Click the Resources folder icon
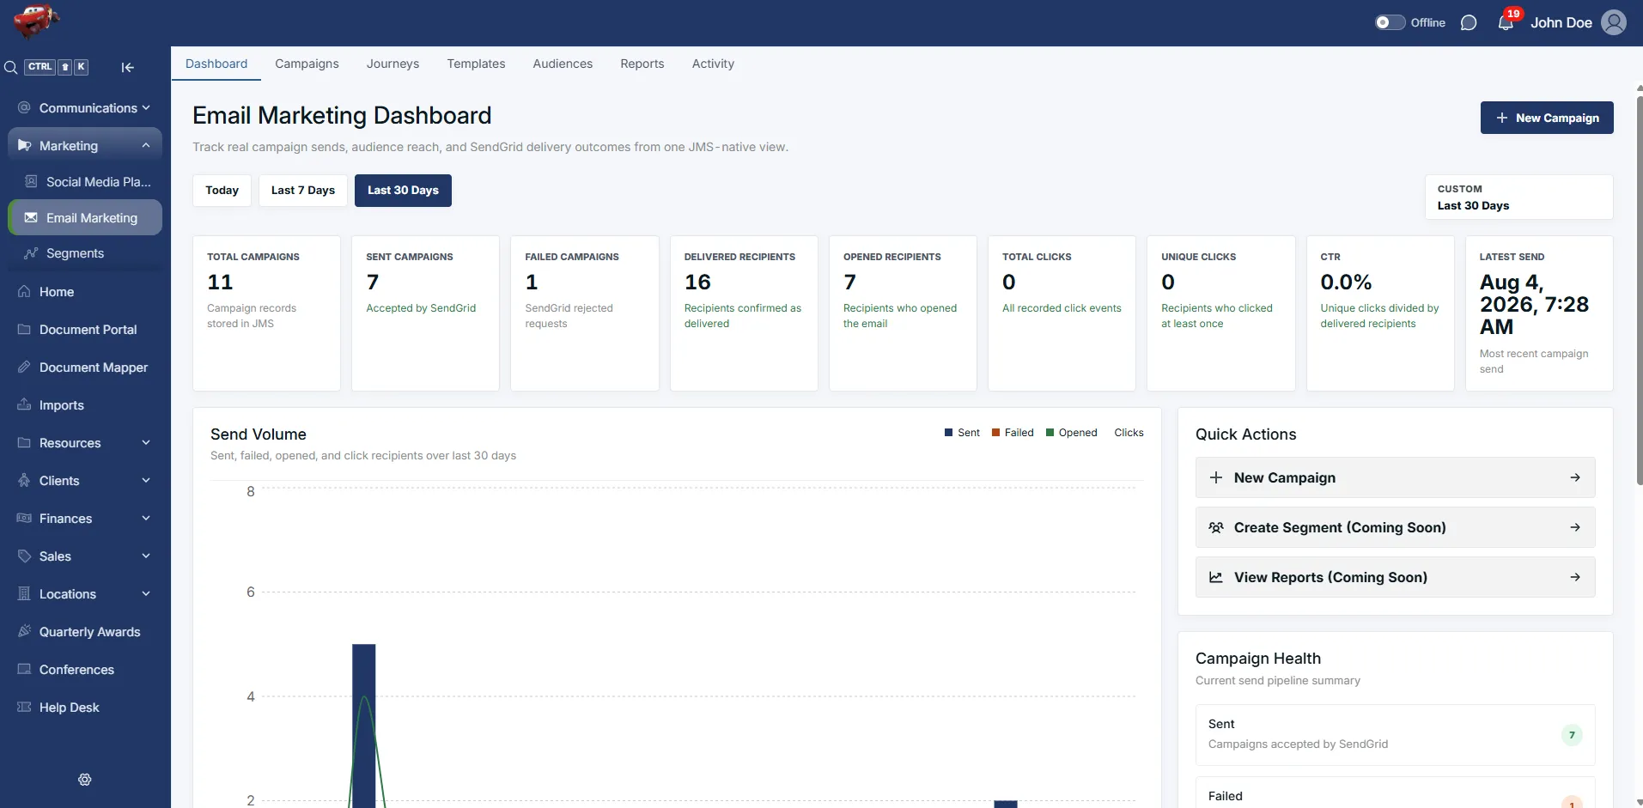This screenshot has height=808, width=1643. pos(24,442)
